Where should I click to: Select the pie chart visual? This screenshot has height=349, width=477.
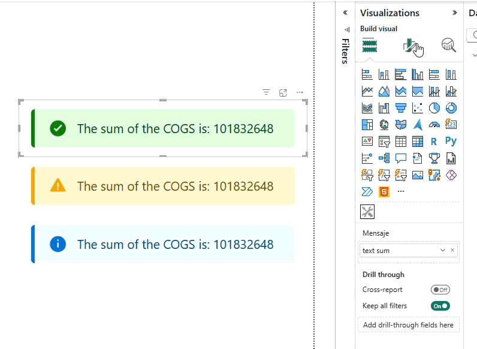(x=434, y=108)
